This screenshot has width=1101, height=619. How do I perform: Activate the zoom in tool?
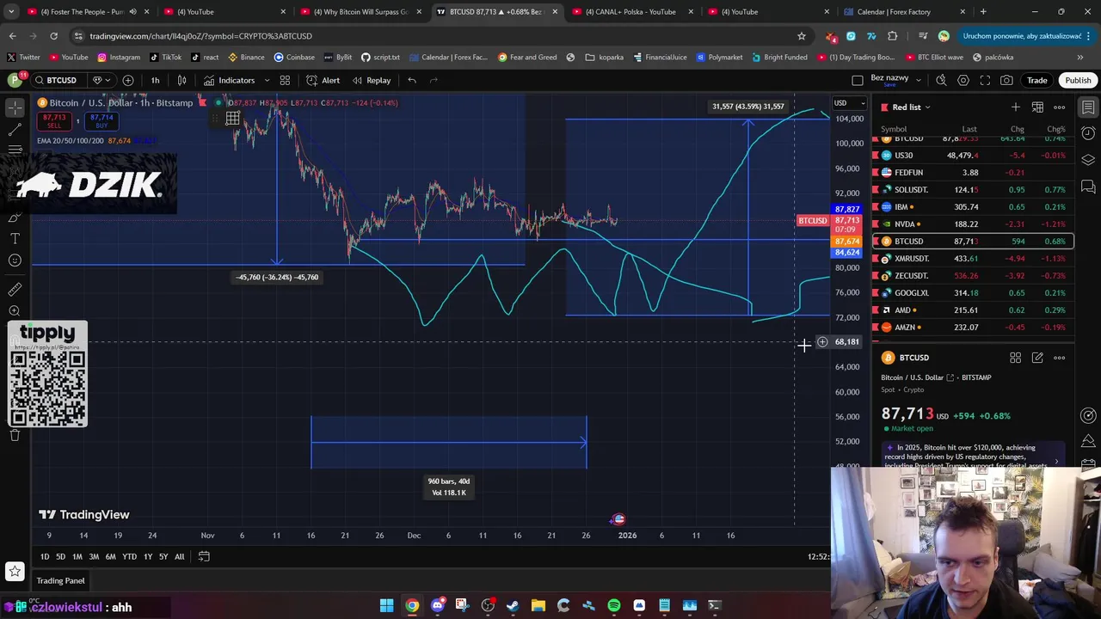[15, 311]
